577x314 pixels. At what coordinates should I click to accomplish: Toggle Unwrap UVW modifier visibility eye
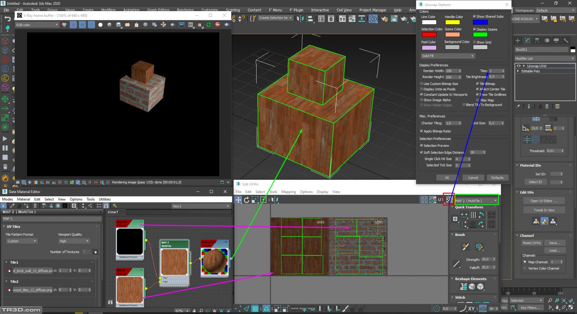[519, 66]
